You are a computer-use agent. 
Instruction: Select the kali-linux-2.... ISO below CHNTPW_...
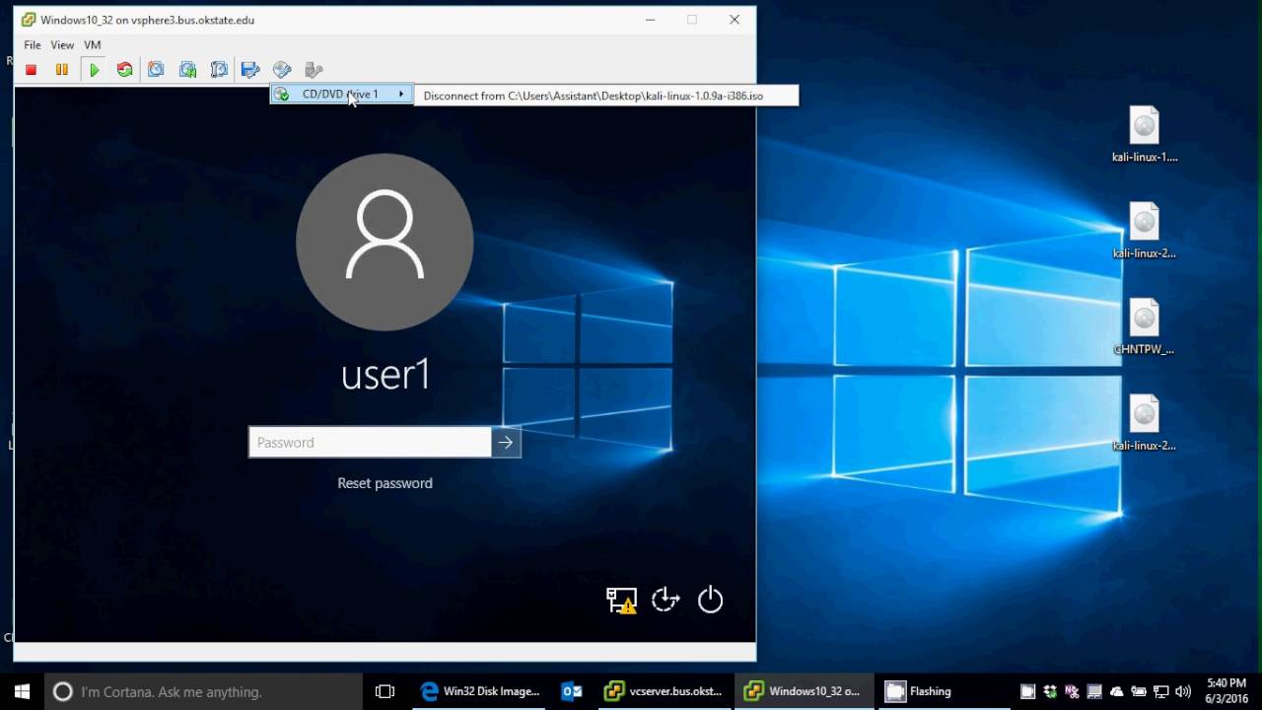pos(1145,423)
